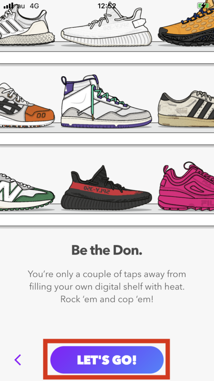Tap the green New Balance sneaker
The height and width of the screenshot is (381, 214).
click(27, 192)
